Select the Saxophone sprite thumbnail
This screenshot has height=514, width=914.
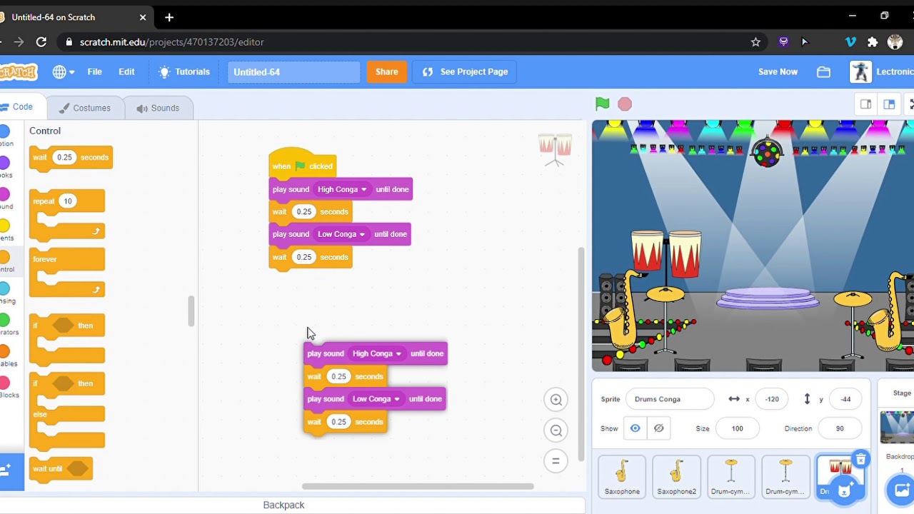coord(622,476)
